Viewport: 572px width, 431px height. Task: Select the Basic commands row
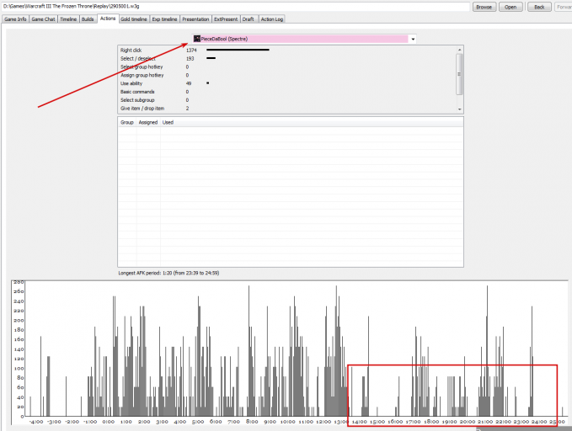[x=286, y=92]
